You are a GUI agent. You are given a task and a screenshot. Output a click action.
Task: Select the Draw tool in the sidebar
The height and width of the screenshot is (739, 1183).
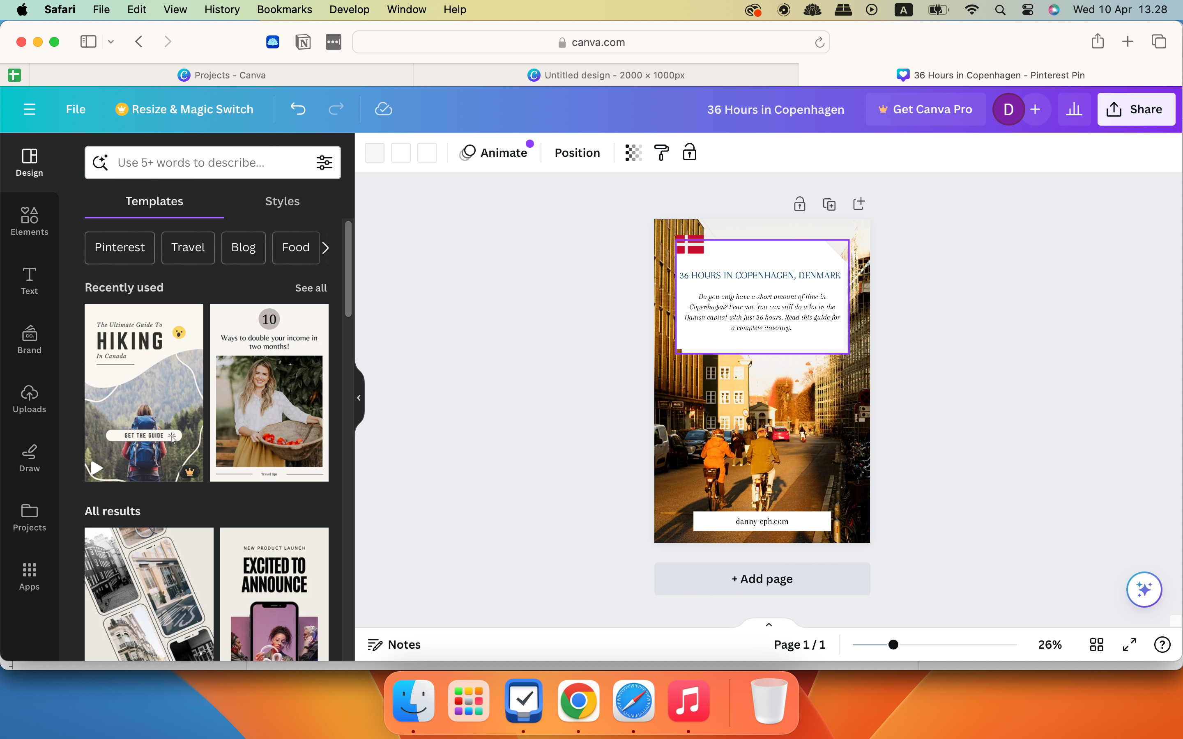coord(29,457)
